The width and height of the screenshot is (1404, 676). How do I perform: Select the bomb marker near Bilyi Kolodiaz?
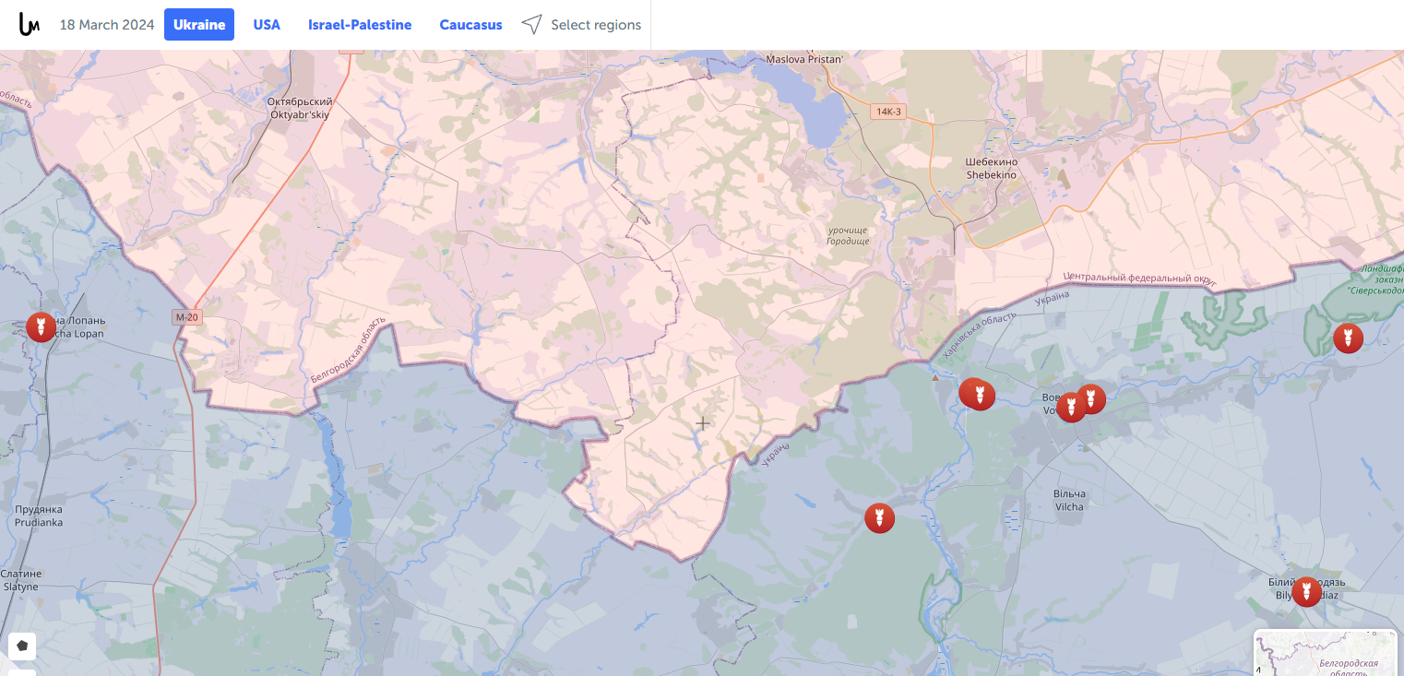[x=1305, y=590]
